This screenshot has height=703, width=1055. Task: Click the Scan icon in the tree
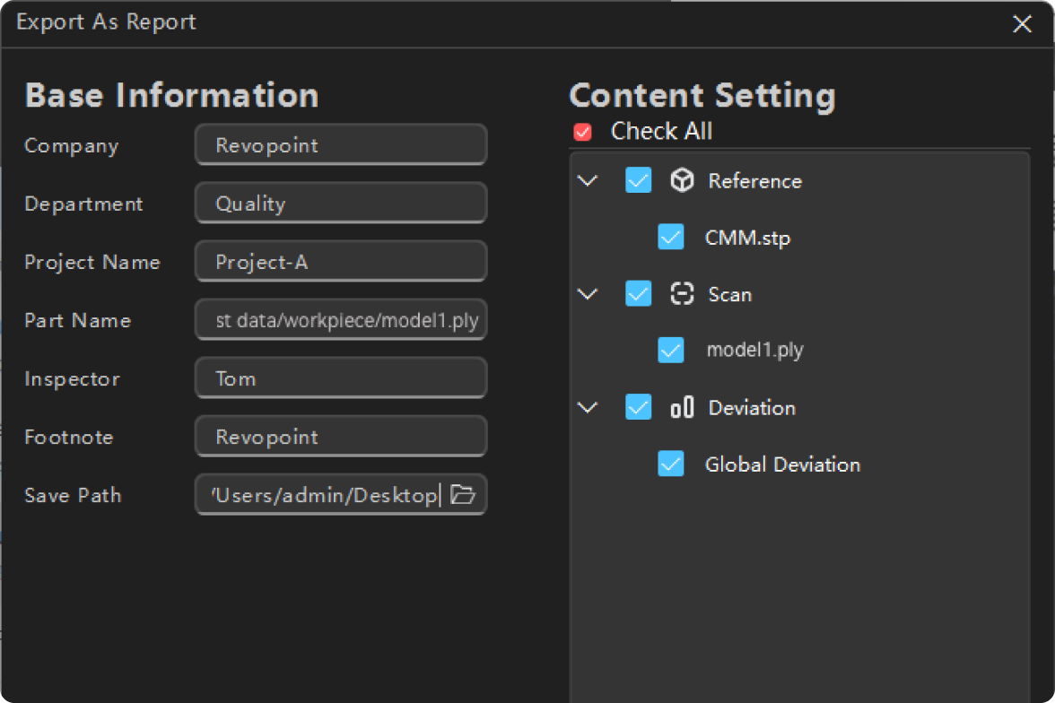pos(682,294)
